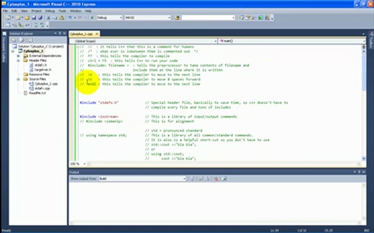This screenshot has height=233, width=374.
Task: Click the Add New Item toolbar icon
Action: 18,18
